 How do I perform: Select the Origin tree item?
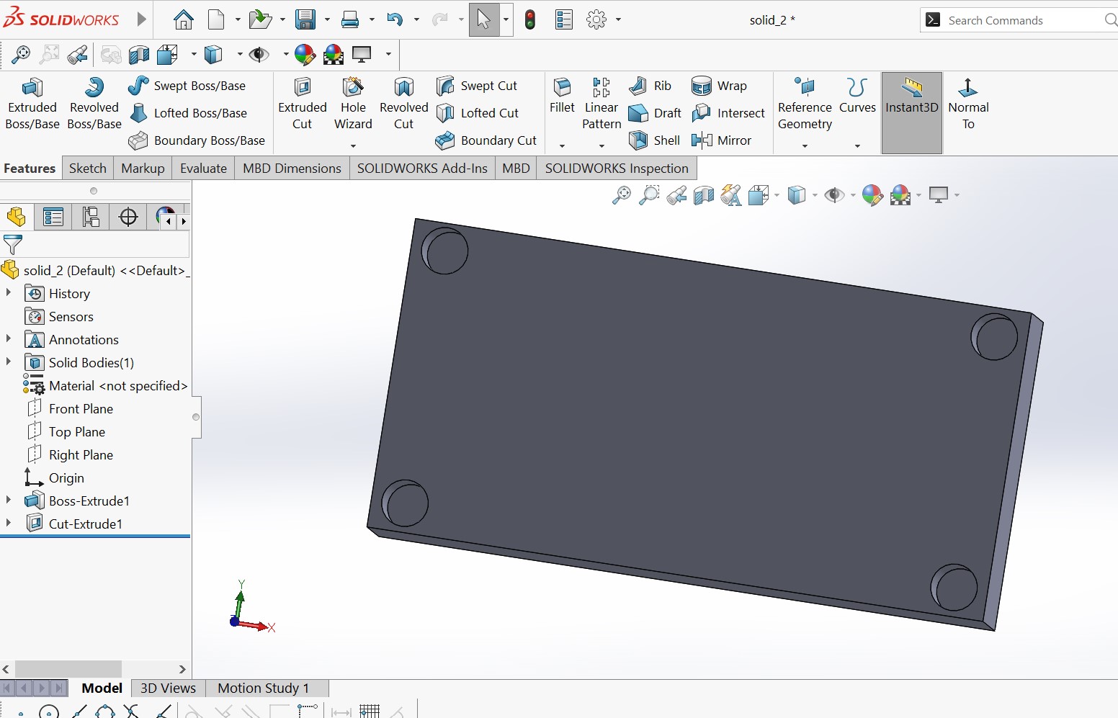55,477
